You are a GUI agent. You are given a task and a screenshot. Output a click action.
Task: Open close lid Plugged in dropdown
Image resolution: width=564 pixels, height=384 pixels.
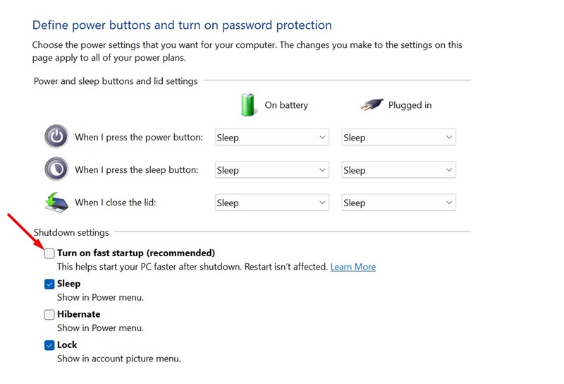point(398,203)
